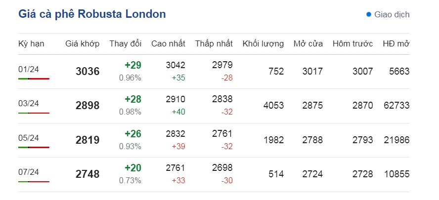
Task: Open the Giá cà phê Robusta London heading
Action: tap(92, 14)
